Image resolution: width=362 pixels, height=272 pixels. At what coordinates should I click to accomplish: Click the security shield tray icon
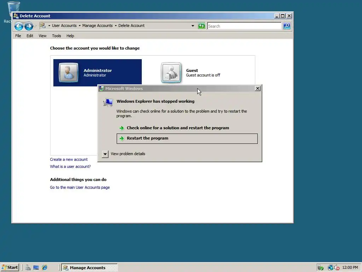[320, 268]
